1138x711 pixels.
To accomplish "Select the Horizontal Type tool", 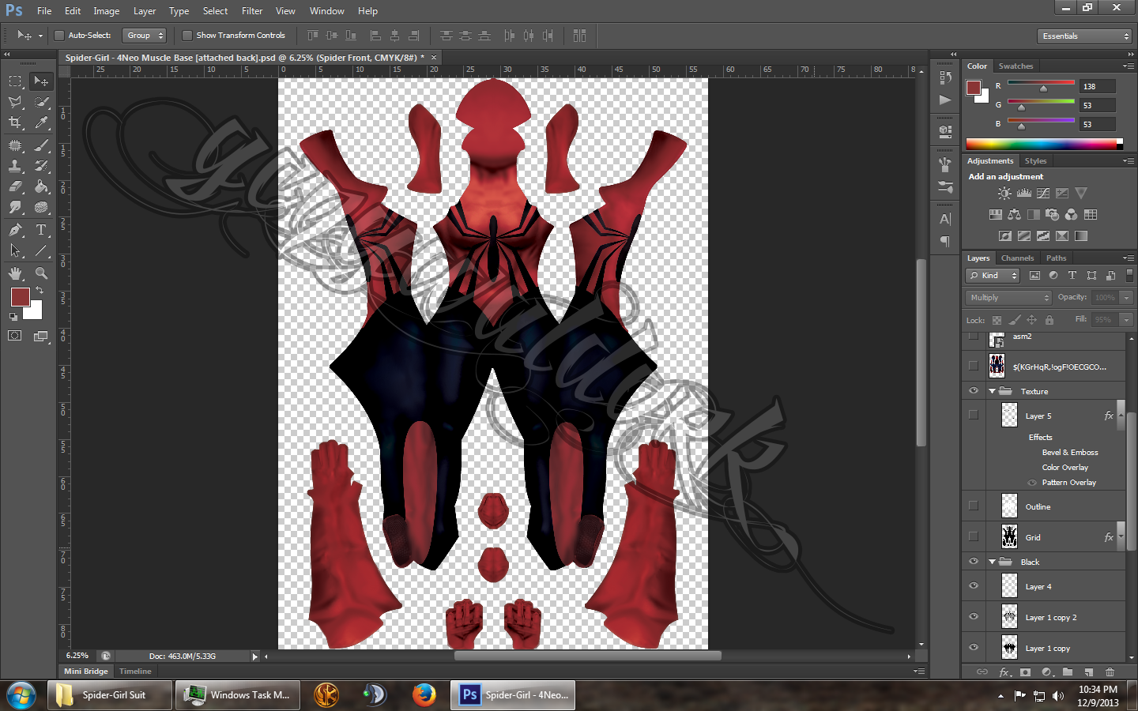I will click(41, 230).
